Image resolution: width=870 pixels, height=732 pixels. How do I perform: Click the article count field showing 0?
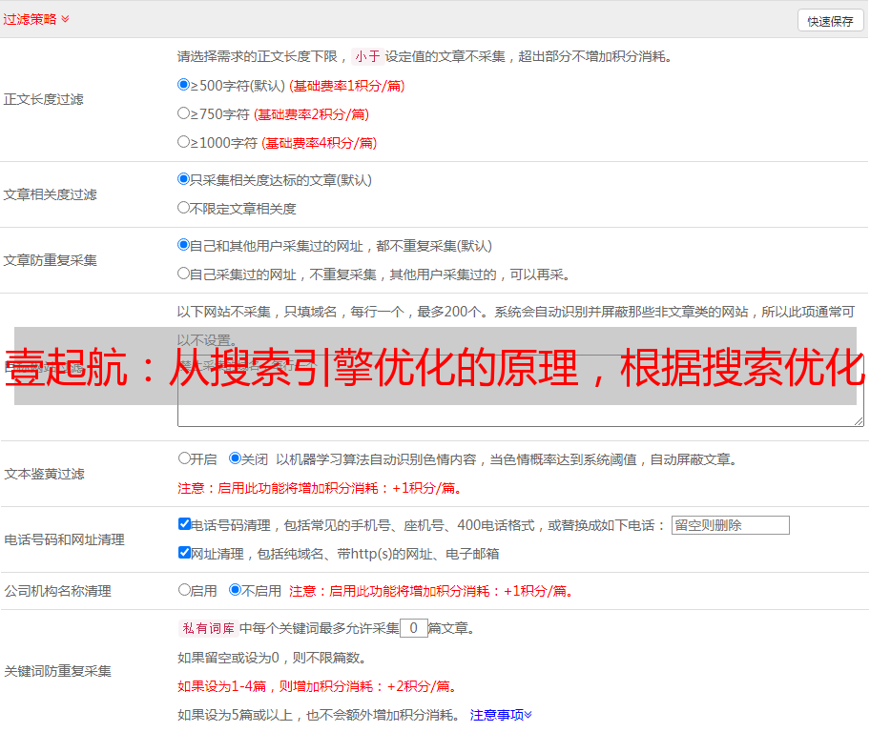413,628
